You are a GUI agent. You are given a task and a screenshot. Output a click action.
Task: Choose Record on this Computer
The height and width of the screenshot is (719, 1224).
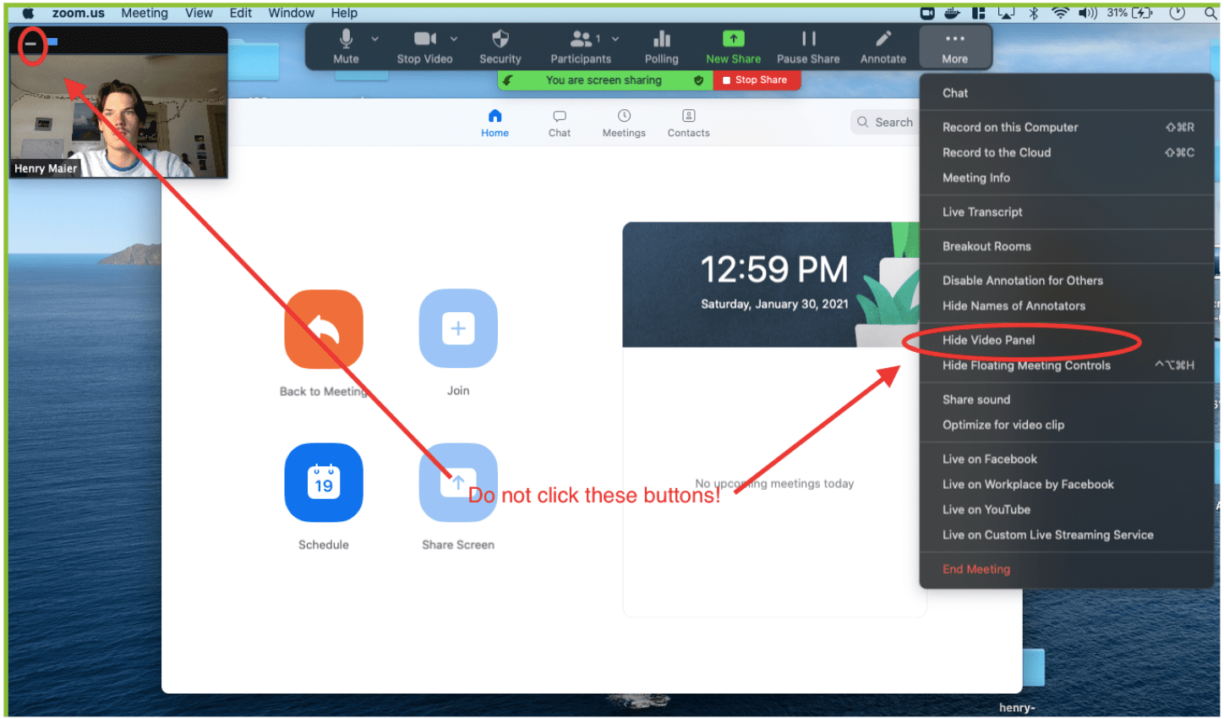pos(1067,128)
